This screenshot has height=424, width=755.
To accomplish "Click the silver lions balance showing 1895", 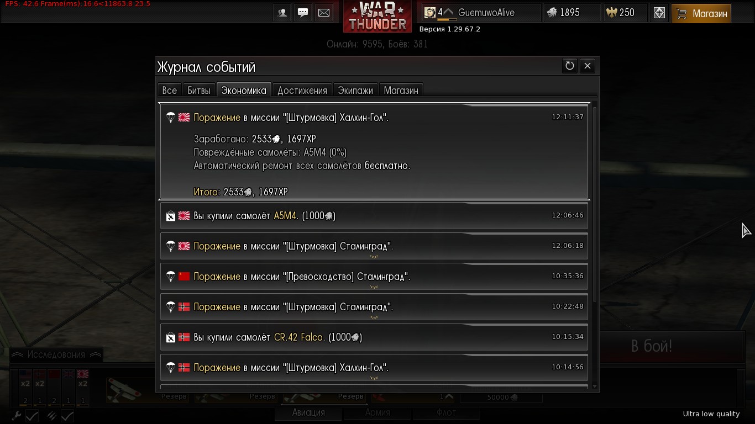I will click(x=572, y=13).
